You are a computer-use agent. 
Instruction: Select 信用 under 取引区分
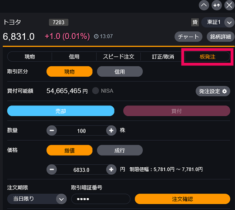tap(120, 71)
